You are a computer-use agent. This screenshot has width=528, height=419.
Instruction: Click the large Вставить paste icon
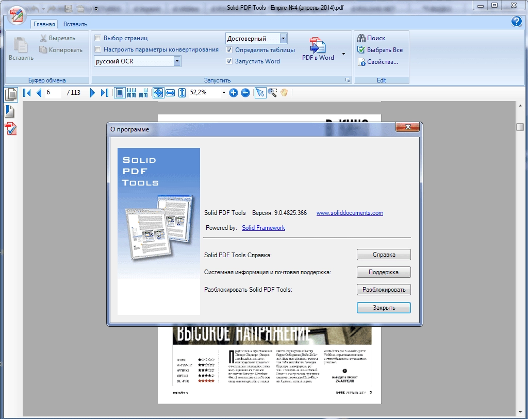pos(21,45)
